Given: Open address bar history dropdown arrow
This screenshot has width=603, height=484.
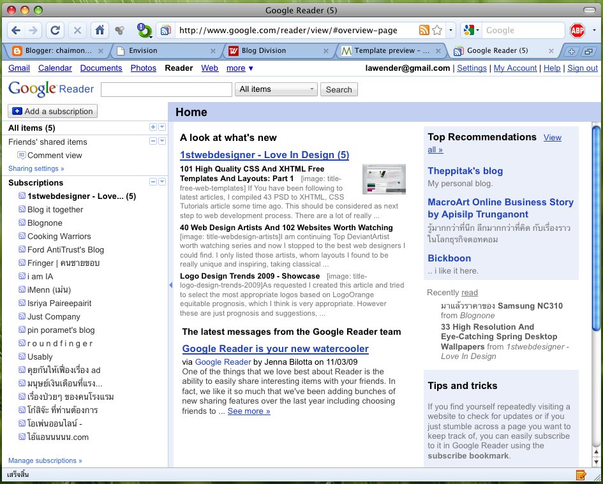Looking at the screenshot, I should [x=450, y=30].
